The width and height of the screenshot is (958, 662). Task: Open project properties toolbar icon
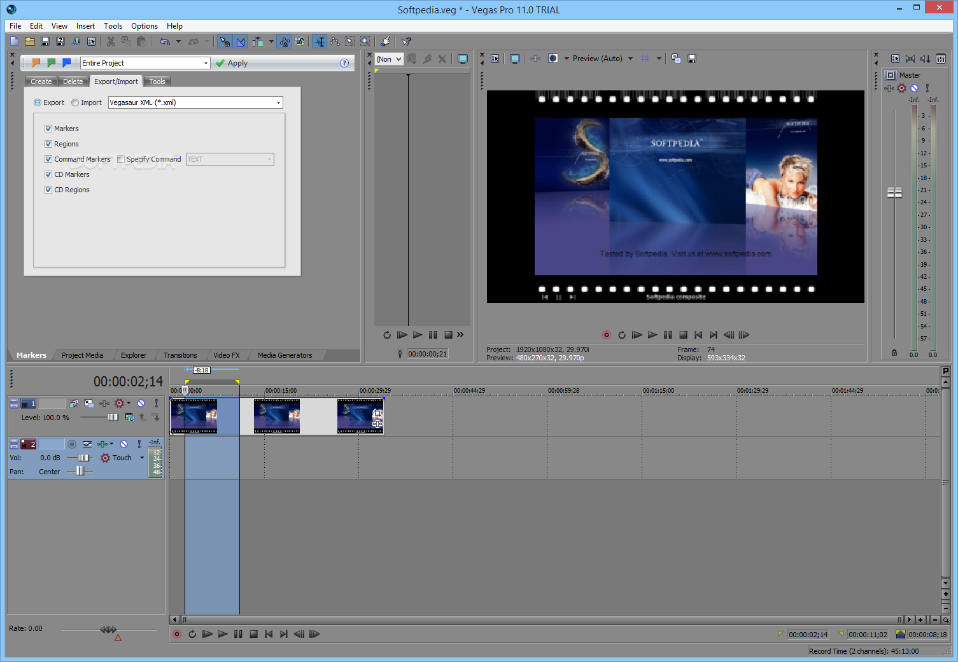click(x=91, y=41)
